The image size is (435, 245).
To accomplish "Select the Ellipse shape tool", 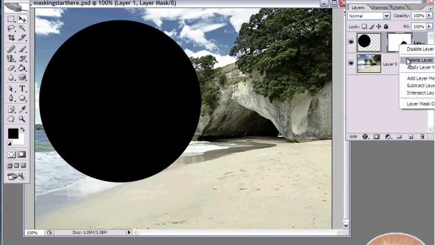I will tap(22, 98).
